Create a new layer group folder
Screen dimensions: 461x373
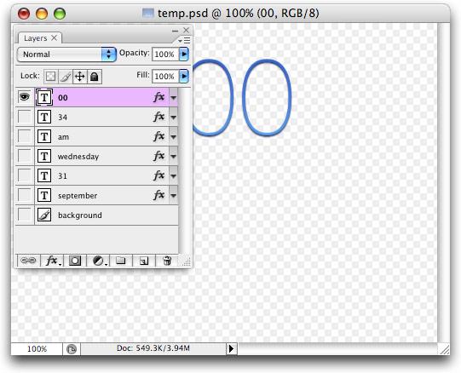[121, 261]
